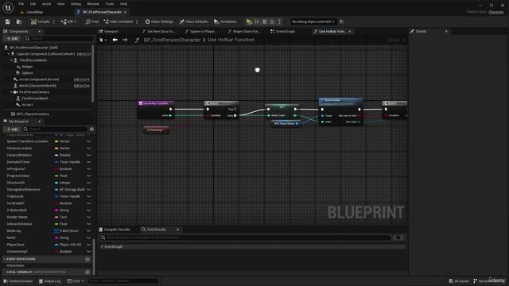Close the Use Hotbar Function tab
The image size is (509, 286).
click(350, 32)
